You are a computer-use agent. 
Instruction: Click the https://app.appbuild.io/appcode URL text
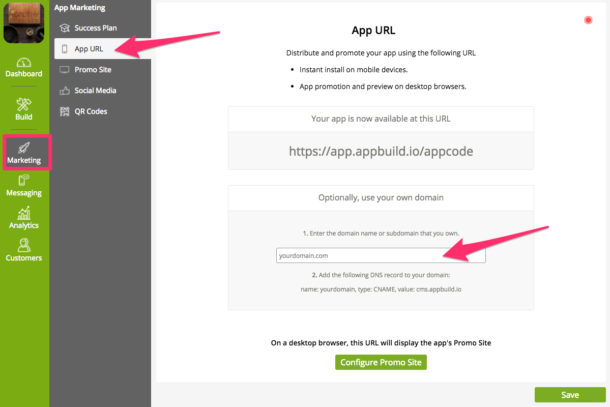point(381,151)
